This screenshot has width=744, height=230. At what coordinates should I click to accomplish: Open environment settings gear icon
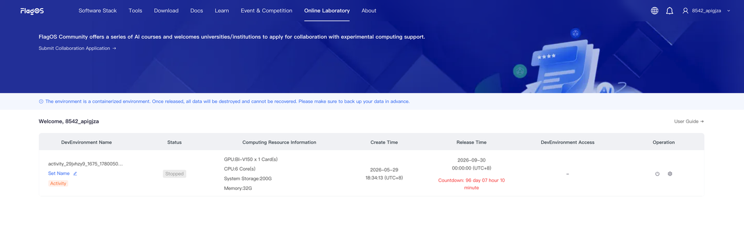tap(670, 174)
